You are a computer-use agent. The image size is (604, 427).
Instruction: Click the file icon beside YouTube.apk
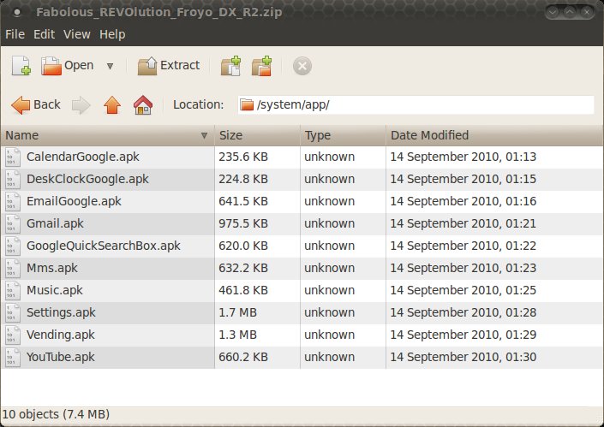(x=12, y=358)
